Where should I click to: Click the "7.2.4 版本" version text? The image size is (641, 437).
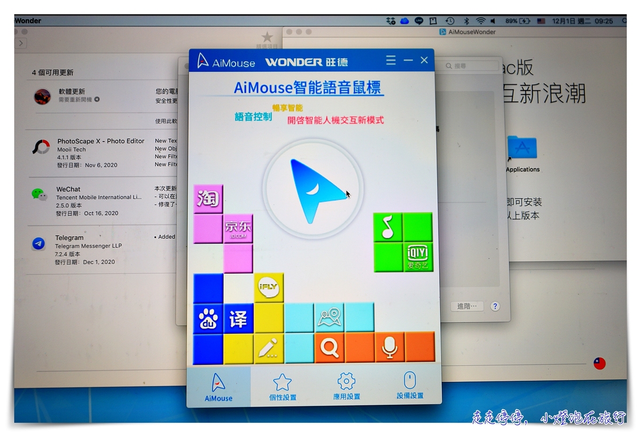(68, 254)
